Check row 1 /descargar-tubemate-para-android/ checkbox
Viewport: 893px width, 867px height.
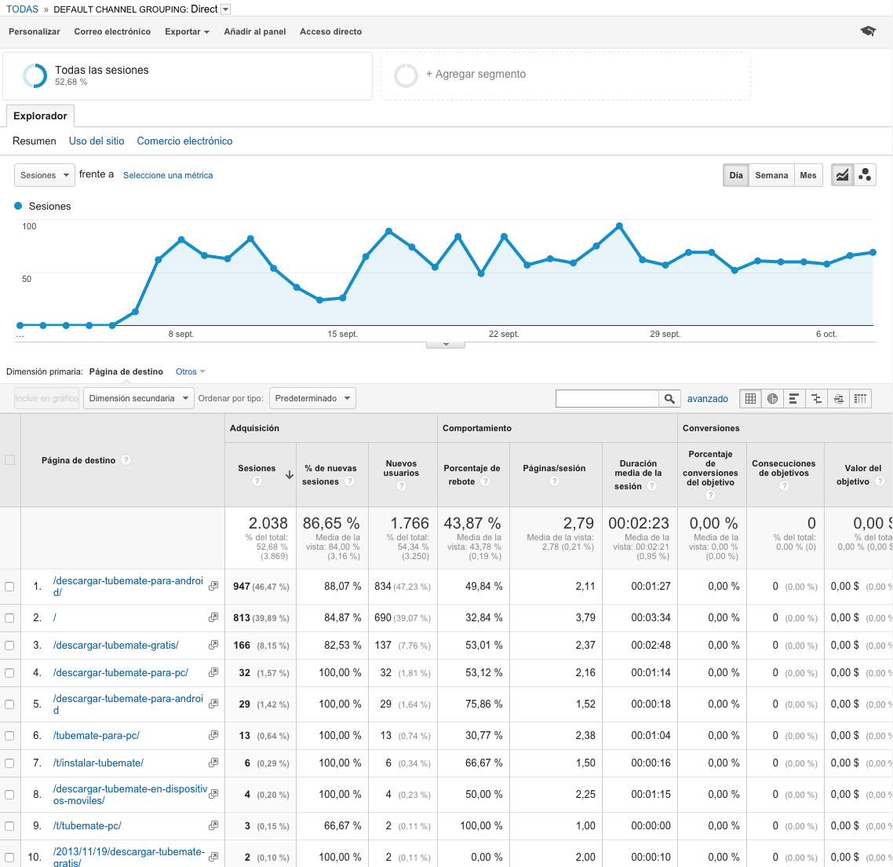[9, 587]
